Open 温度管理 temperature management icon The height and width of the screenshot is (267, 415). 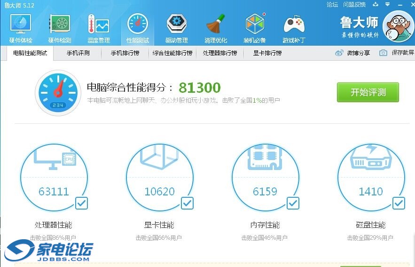[x=98, y=24]
